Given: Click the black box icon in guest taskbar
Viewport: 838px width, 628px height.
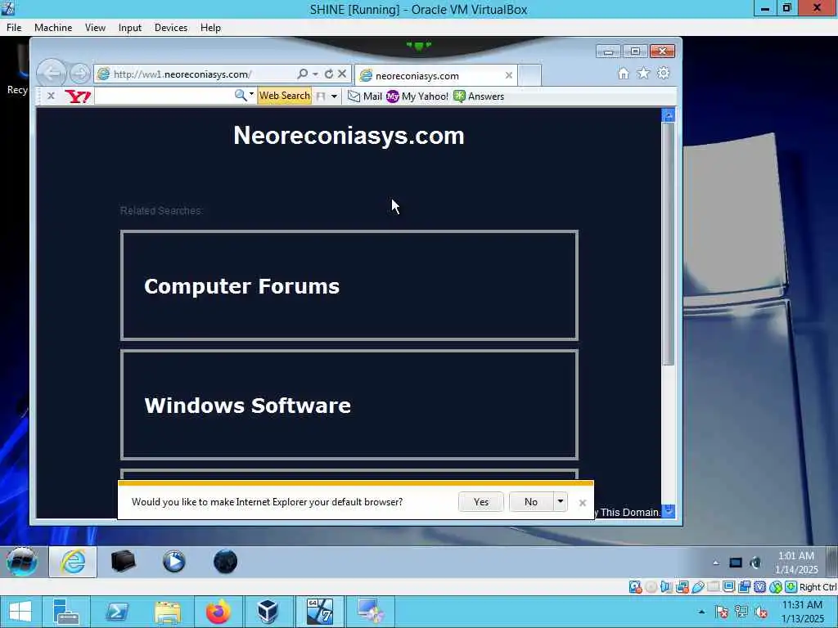Looking at the screenshot, I should [124, 561].
